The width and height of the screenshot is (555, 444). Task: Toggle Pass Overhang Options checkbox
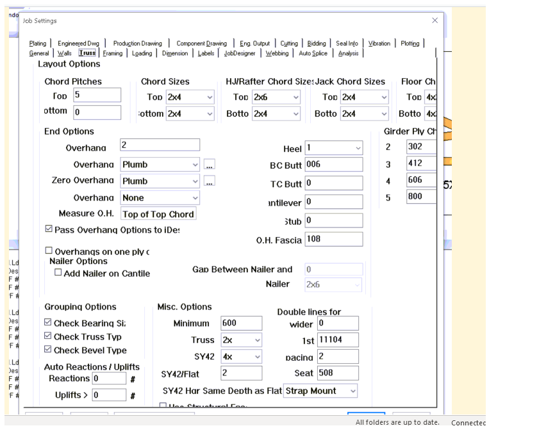click(49, 229)
